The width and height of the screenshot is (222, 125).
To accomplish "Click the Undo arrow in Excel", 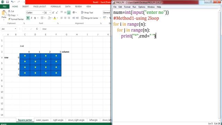I will tap(12, 2).
